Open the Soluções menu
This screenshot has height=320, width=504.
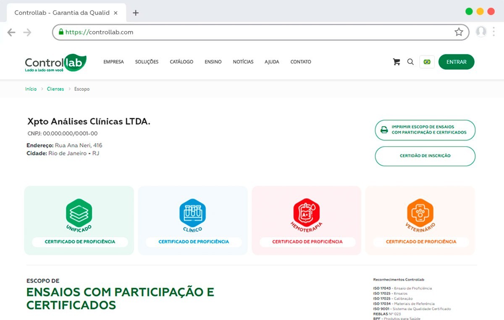click(x=147, y=62)
